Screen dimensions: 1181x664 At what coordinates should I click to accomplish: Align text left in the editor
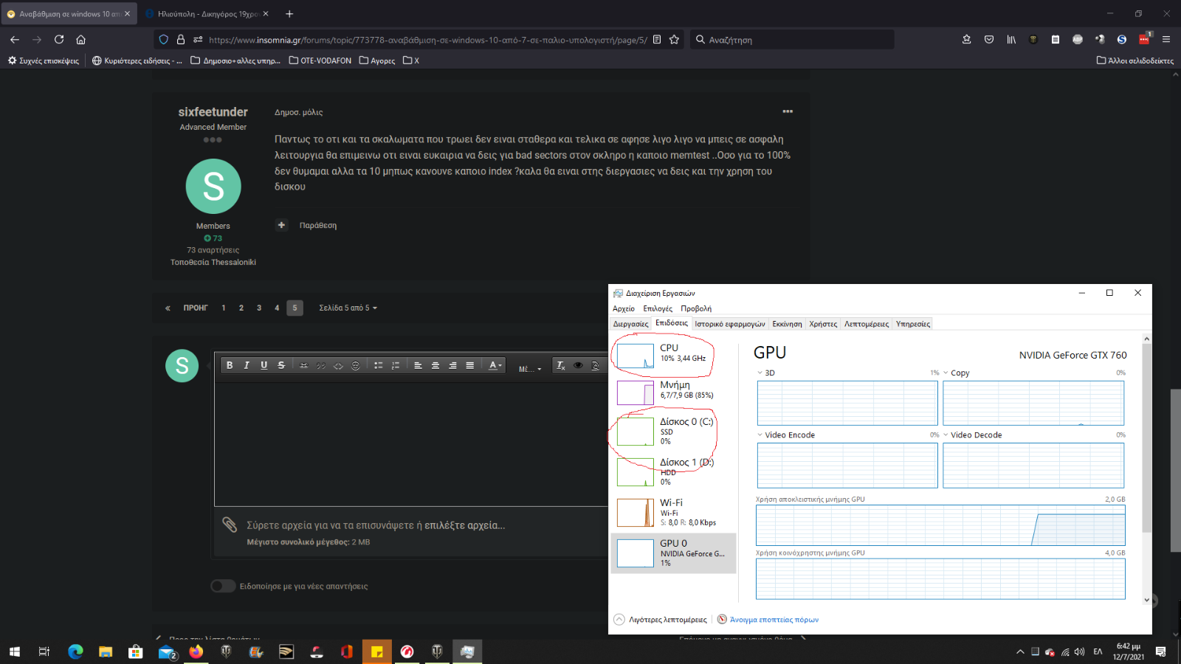pyautogui.click(x=418, y=365)
